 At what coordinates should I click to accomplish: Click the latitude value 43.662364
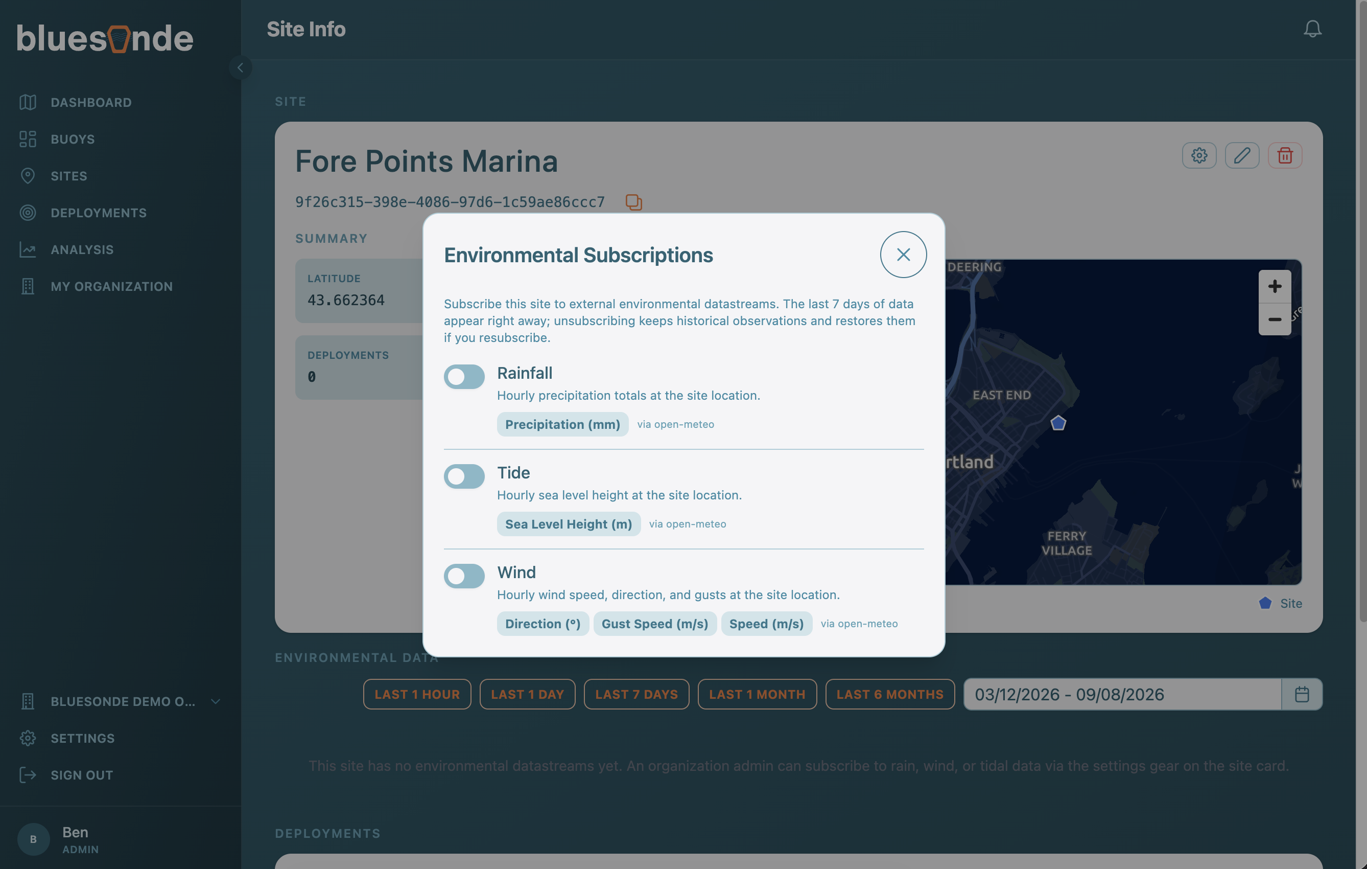346,300
